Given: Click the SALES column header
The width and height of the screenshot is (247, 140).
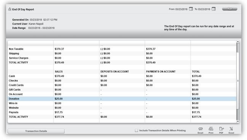Looking at the screenshot, I should [59, 72].
